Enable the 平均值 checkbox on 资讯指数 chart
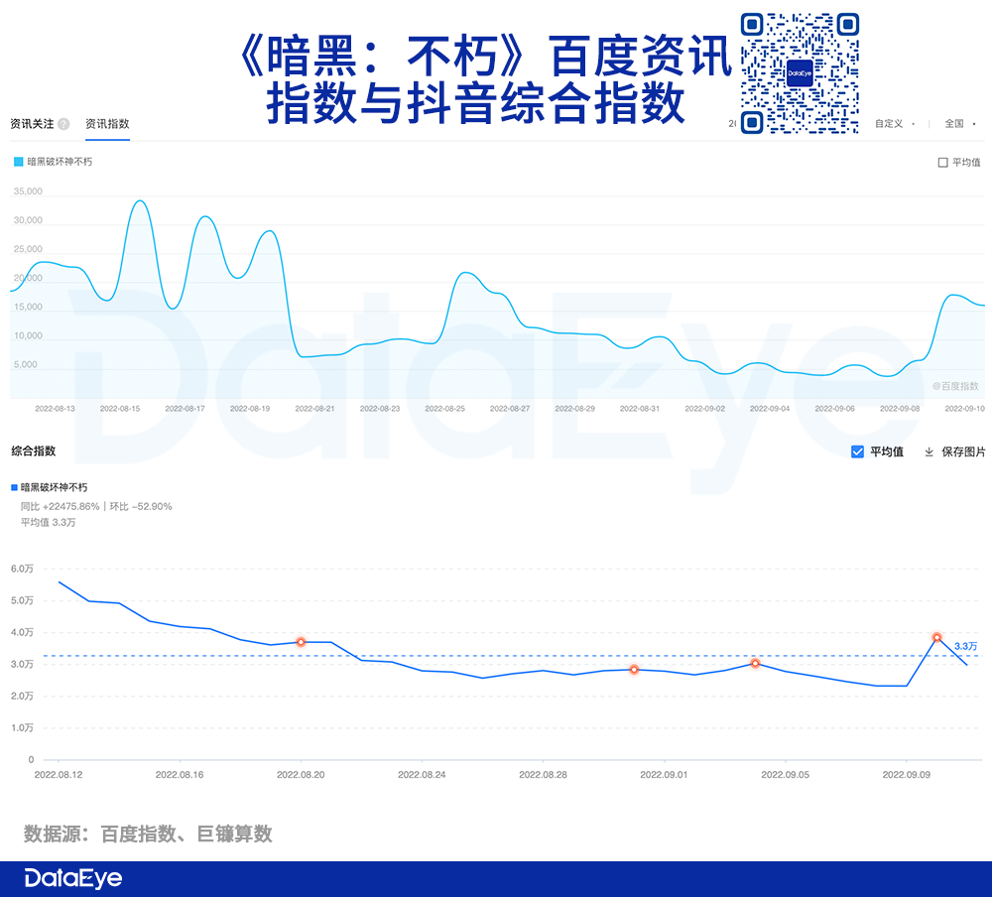The width and height of the screenshot is (992, 898). click(x=942, y=163)
